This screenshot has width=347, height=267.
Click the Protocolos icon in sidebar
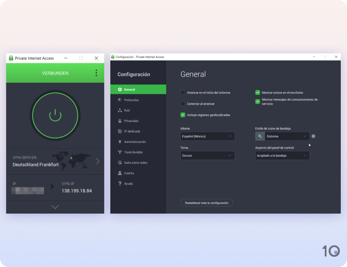120,100
